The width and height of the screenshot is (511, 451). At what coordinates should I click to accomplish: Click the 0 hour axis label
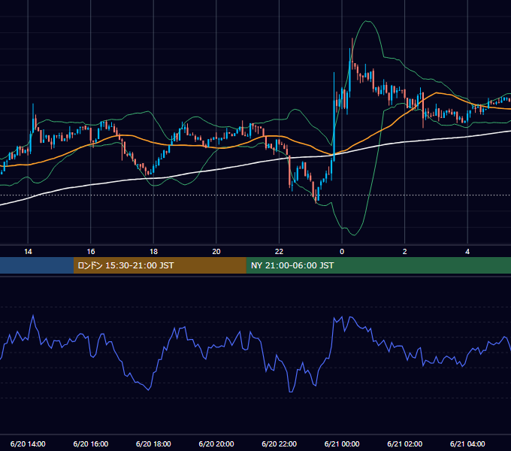(x=342, y=252)
